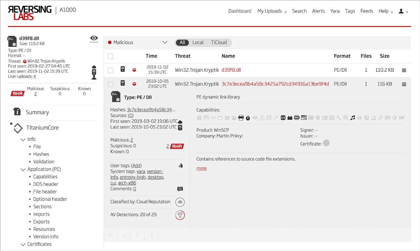This screenshot has height=251, width=420.
Task: Check the checkbox for the 3c7e3ecea row
Action: (110, 84)
